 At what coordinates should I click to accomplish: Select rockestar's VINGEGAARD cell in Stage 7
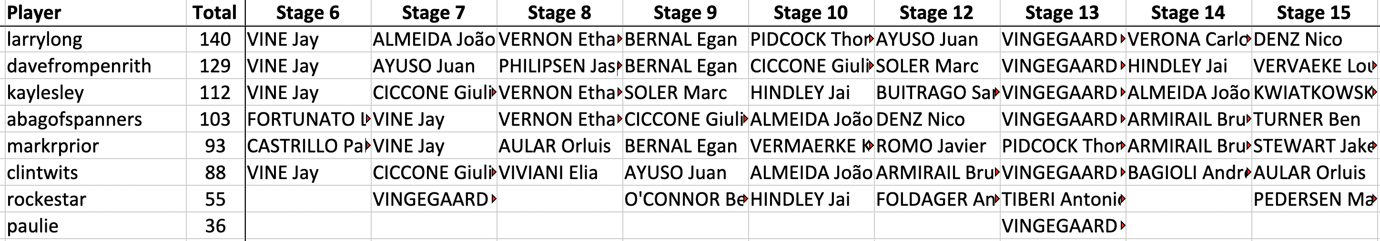coord(433,199)
